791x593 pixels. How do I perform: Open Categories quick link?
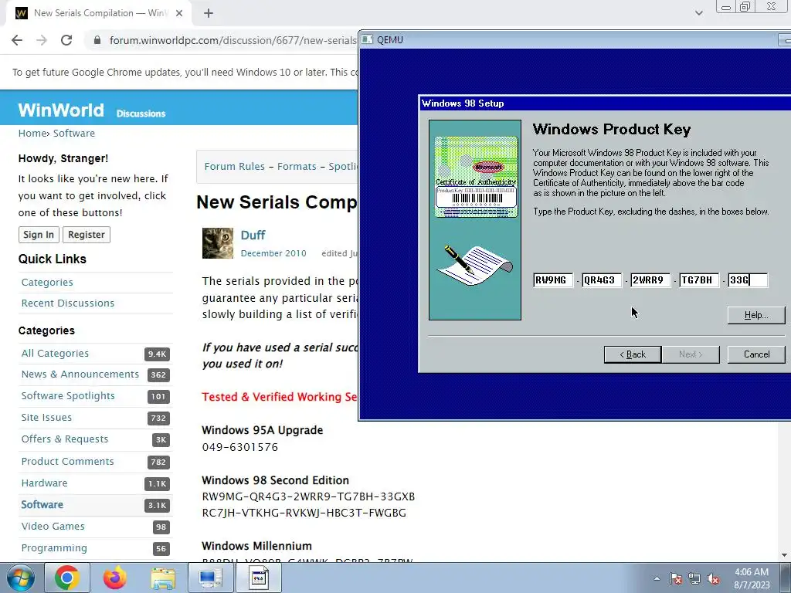[47, 283]
